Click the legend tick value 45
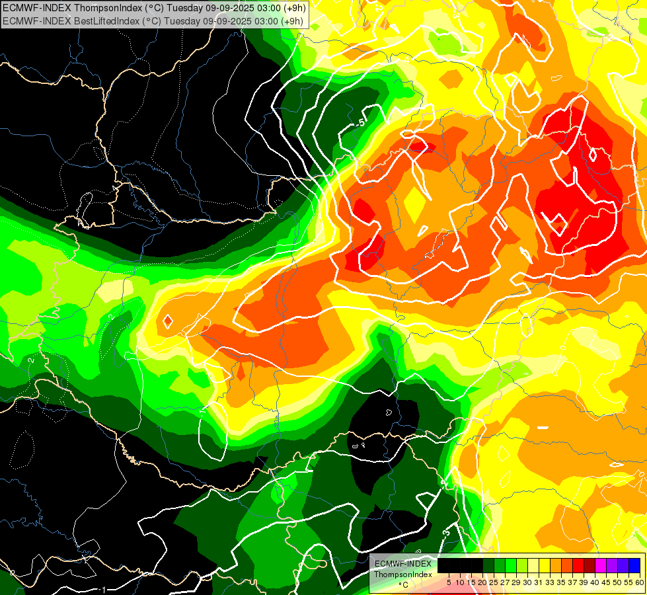Image resolution: width=647 pixels, height=595 pixels. (x=606, y=582)
